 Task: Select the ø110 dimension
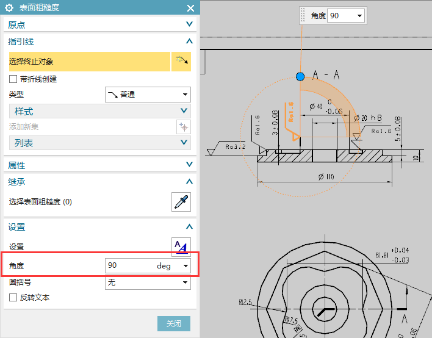pyautogui.click(x=326, y=176)
